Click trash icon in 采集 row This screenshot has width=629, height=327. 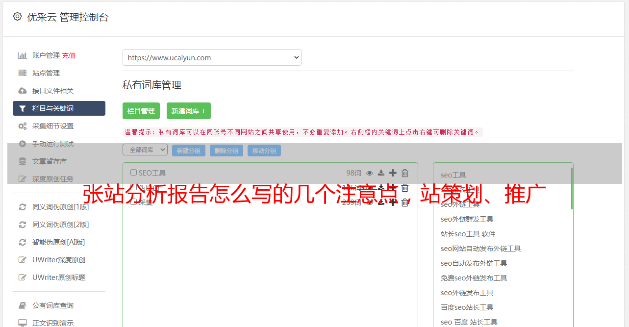[405, 202]
